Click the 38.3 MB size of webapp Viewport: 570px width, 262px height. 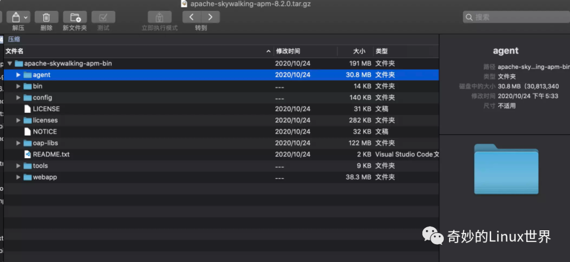tap(358, 177)
